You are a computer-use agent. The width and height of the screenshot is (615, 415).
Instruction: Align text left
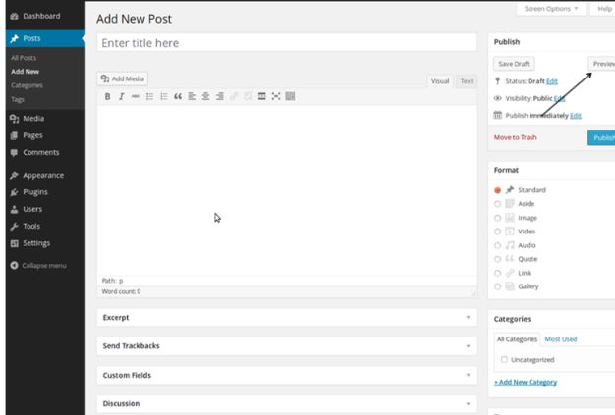[192, 96]
